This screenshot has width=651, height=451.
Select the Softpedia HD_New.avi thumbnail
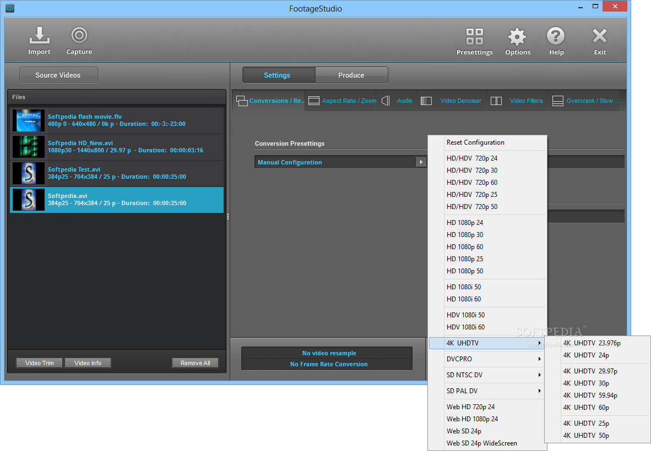(28, 147)
